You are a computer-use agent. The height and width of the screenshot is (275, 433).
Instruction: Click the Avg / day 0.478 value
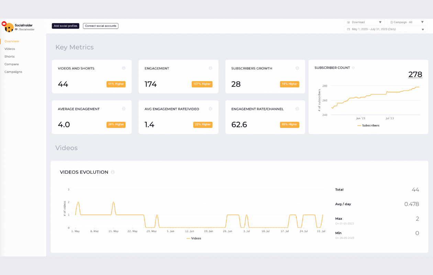click(x=412, y=204)
